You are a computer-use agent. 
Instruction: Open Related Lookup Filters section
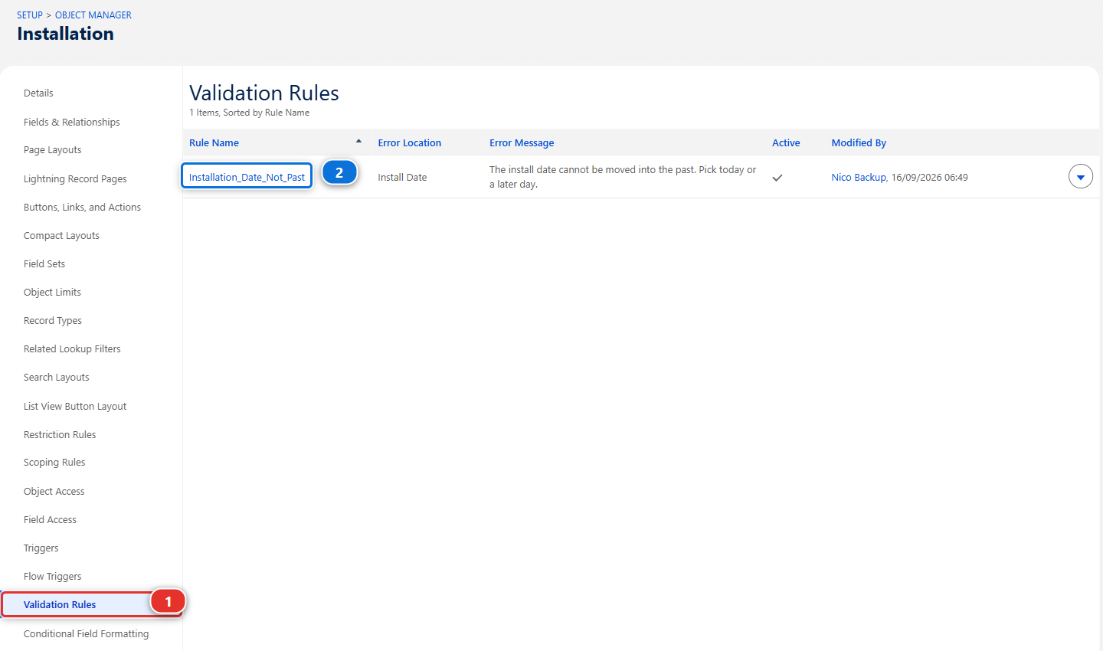pos(72,348)
